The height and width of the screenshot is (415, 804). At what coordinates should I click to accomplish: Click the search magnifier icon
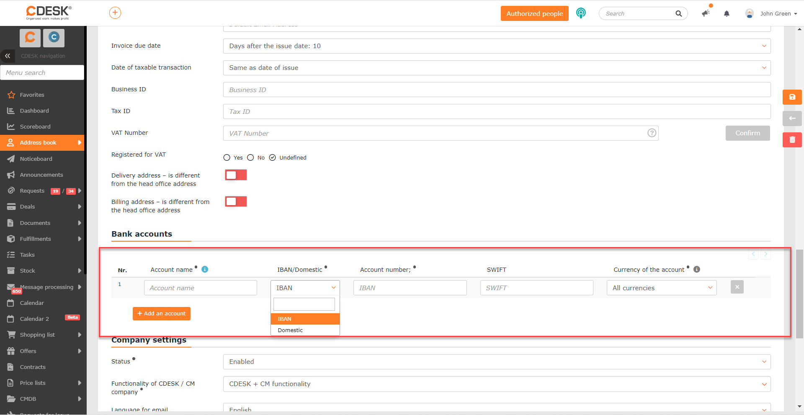click(678, 13)
